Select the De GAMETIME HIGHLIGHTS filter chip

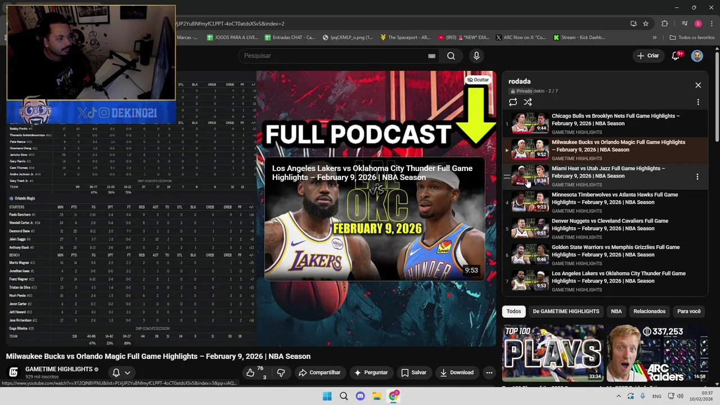[x=566, y=311]
